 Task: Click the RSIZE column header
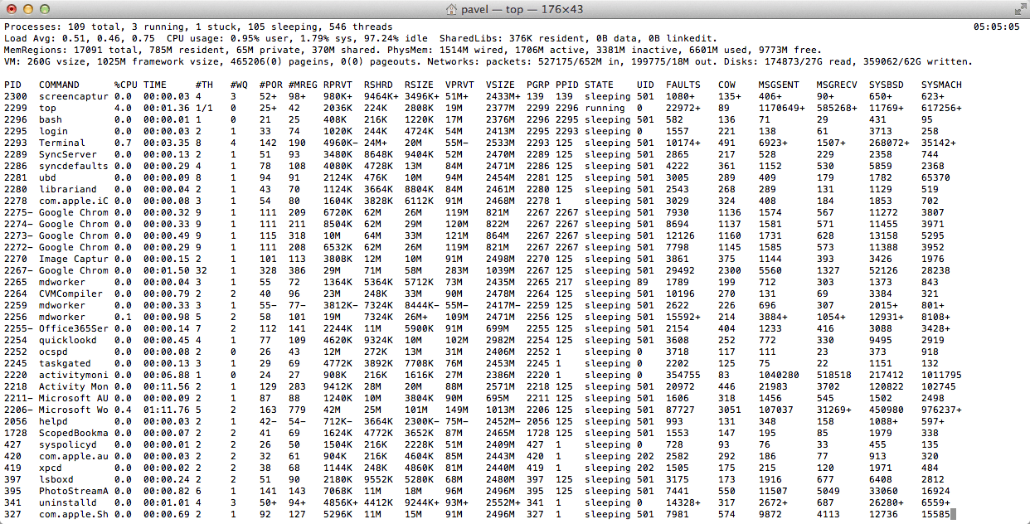pyautogui.click(x=419, y=85)
